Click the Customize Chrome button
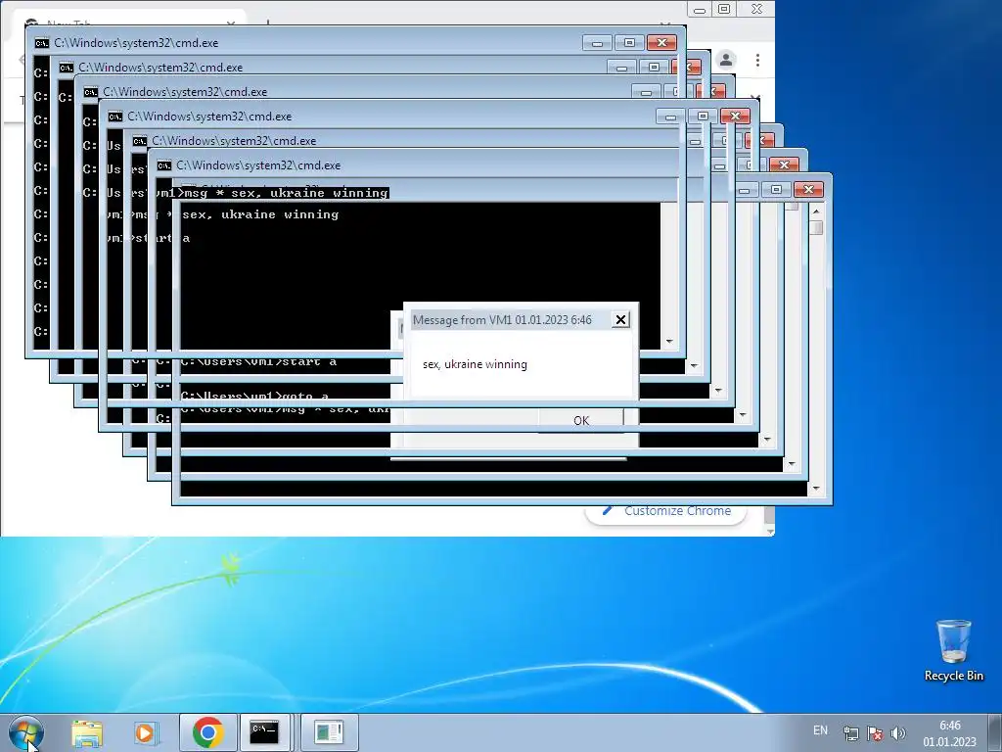This screenshot has height=752, width=1002. (x=665, y=511)
